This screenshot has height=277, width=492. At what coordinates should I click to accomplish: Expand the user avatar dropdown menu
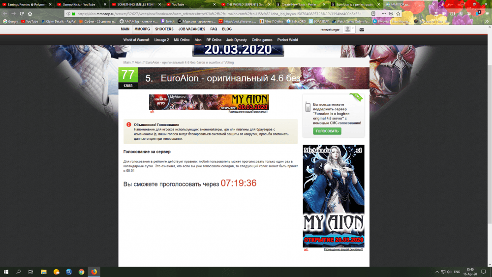click(x=349, y=30)
